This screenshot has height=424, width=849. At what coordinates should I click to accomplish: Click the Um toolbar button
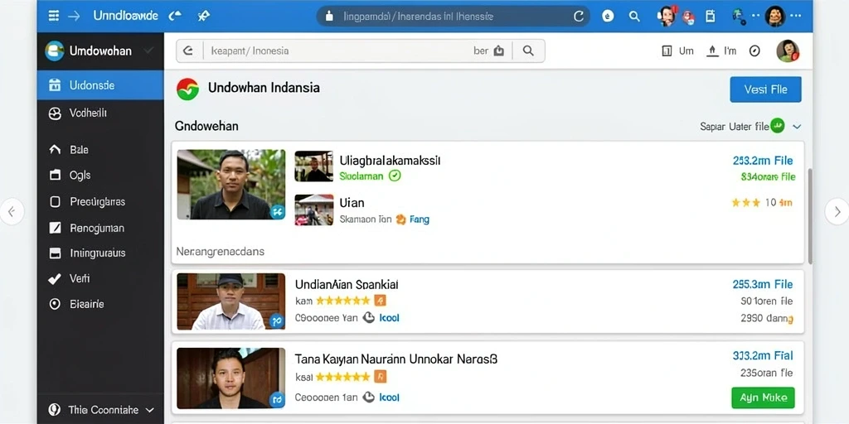678,51
